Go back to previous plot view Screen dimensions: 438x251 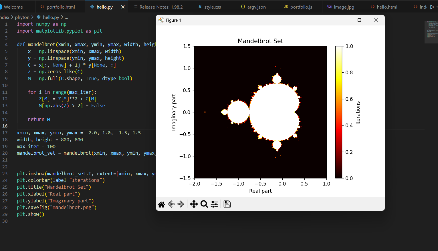coord(171,204)
